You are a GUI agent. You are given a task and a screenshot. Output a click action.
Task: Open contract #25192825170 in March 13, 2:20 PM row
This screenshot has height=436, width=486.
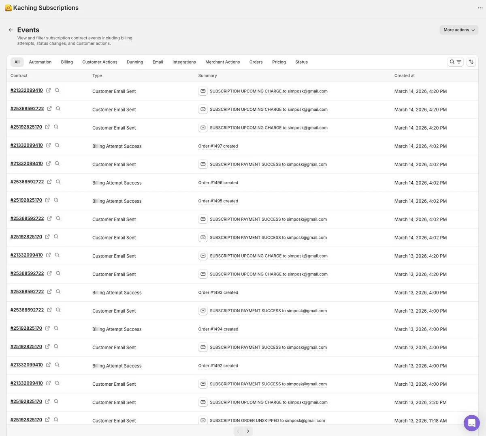[x=26, y=402]
